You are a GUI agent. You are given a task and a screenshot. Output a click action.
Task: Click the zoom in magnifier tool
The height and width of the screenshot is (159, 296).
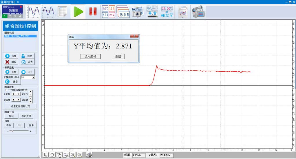click(x=73, y=155)
